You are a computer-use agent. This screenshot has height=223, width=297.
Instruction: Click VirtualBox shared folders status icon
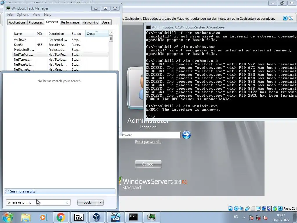point(253,208)
